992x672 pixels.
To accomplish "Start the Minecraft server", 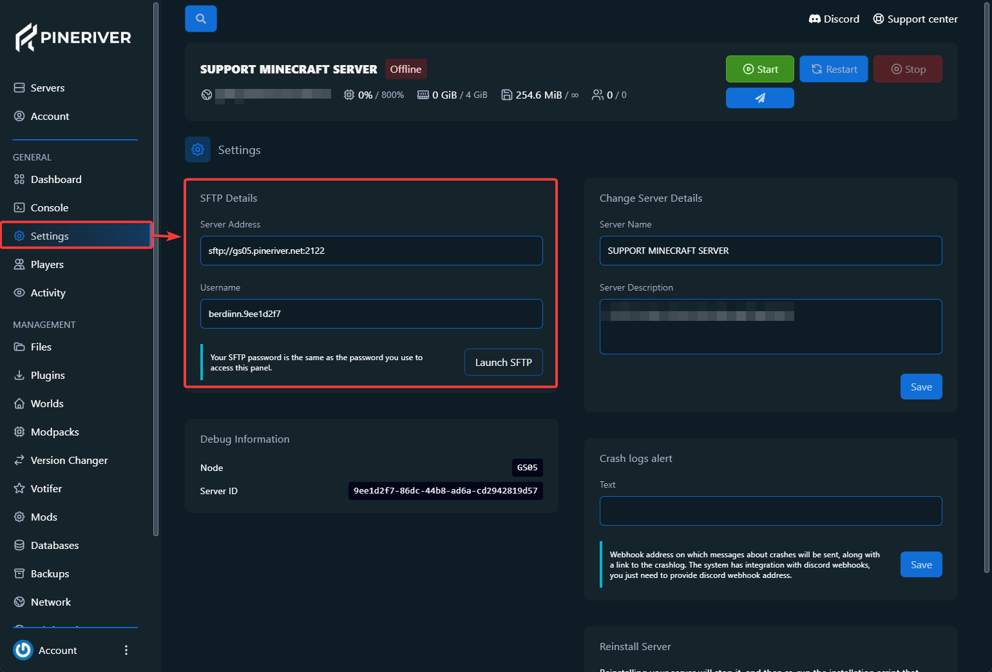I will click(x=760, y=69).
